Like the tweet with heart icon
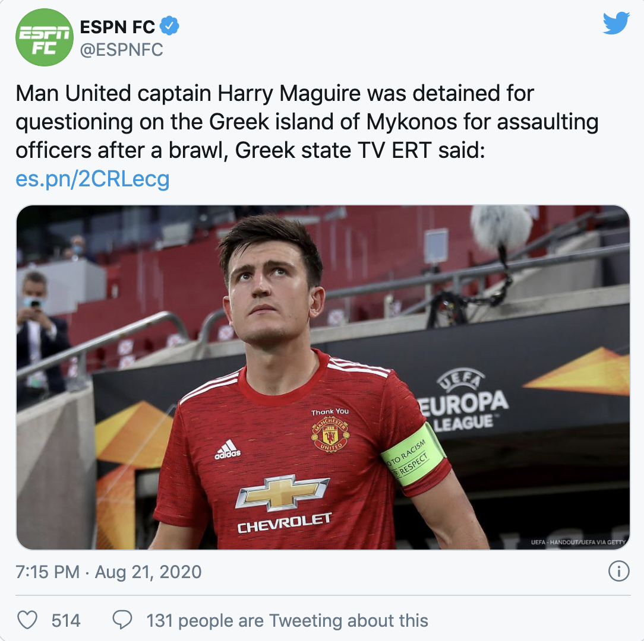 point(27,620)
